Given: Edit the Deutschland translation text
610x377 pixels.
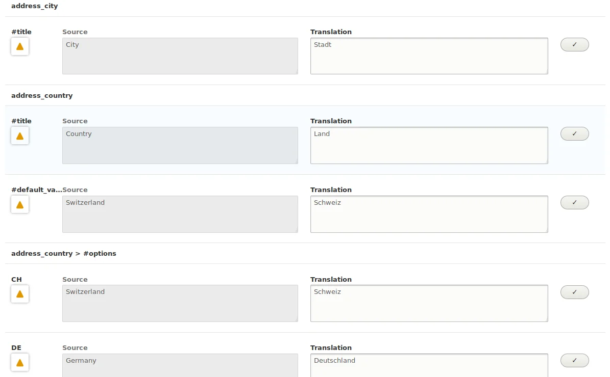Looking at the screenshot, I should pos(429,366).
